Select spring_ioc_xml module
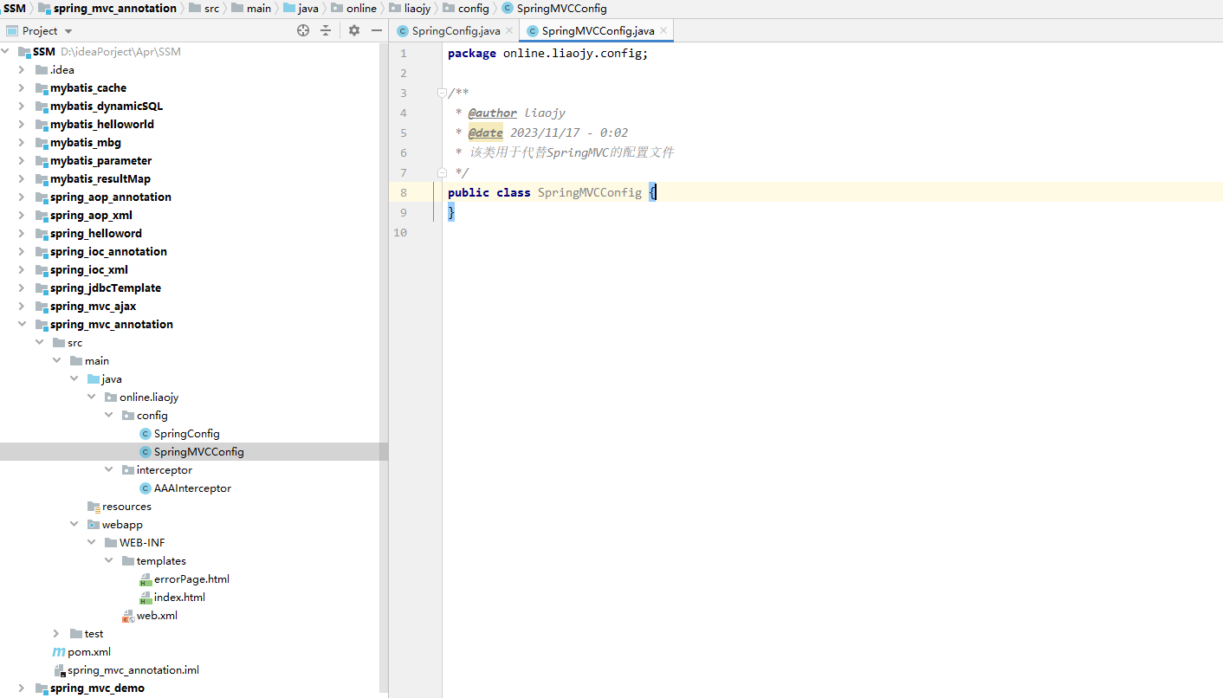This screenshot has height=698, width=1223. [x=88, y=270]
